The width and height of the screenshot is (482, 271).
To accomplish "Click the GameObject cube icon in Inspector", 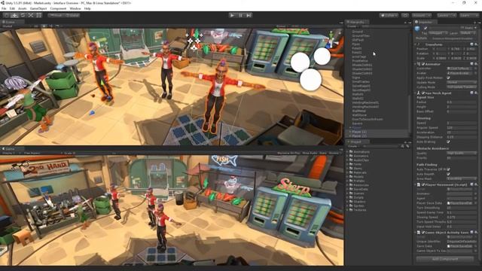I will (x=418, y=29).
